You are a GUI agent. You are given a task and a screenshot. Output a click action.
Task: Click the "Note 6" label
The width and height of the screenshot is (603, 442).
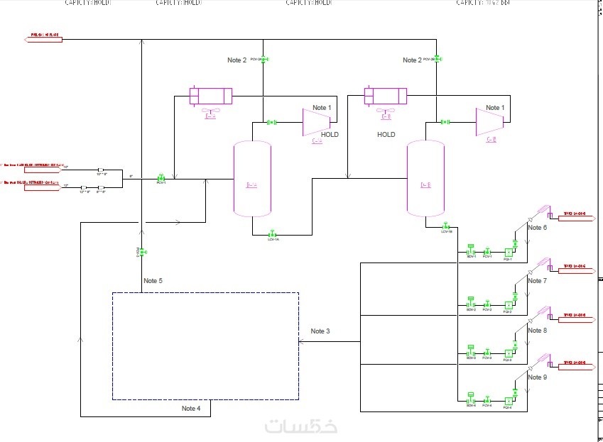[537, 228]
